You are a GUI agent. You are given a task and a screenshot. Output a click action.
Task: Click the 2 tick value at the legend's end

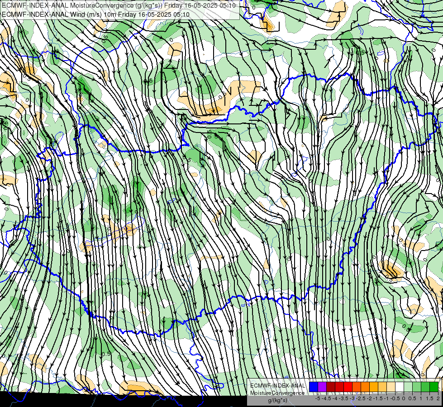pyautogui.click(x=438, y=398)
